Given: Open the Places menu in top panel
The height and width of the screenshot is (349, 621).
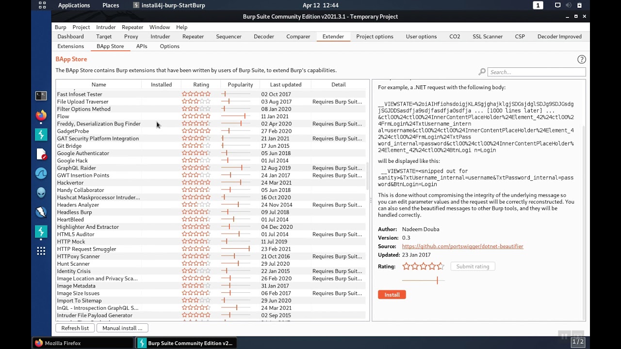Looking at the screenshot, I should 111,5.
